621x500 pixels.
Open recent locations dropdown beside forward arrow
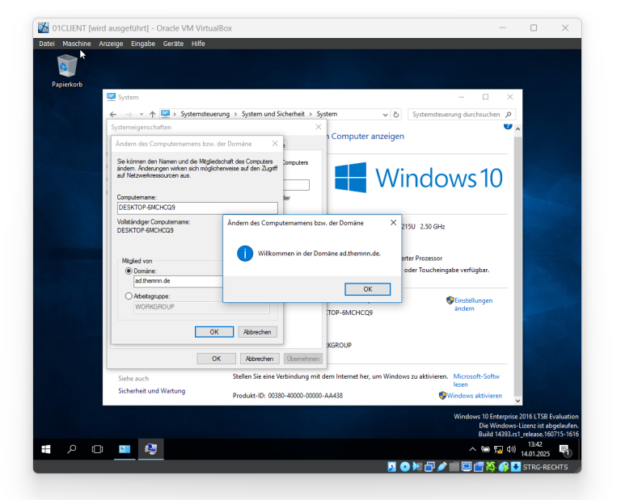(142, 115)
